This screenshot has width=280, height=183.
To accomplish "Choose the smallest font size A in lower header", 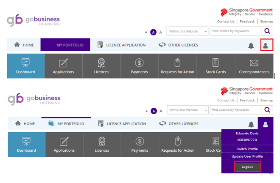I will point(146,111).
